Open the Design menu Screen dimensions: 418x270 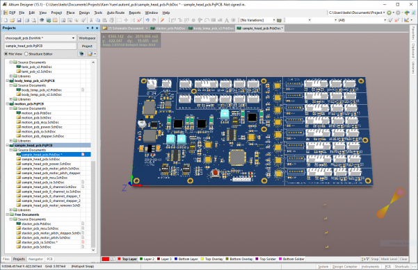tap(84, 12)
